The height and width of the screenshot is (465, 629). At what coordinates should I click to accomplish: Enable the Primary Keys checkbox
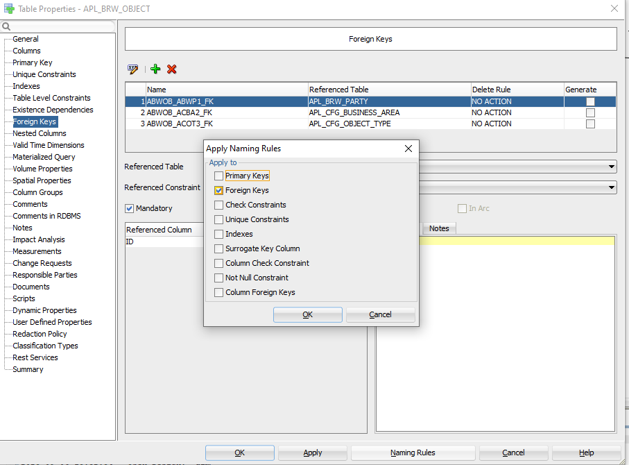[x=219, y=176]
